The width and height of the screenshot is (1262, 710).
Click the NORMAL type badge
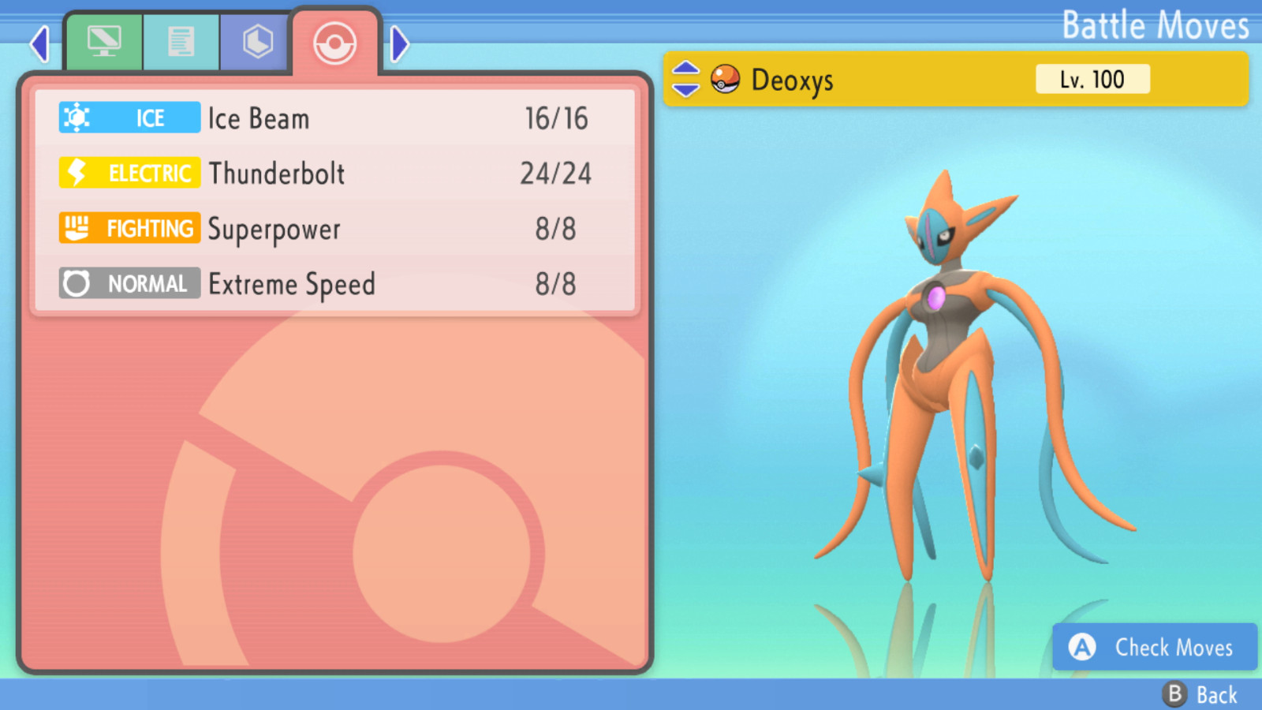(129, 283)
